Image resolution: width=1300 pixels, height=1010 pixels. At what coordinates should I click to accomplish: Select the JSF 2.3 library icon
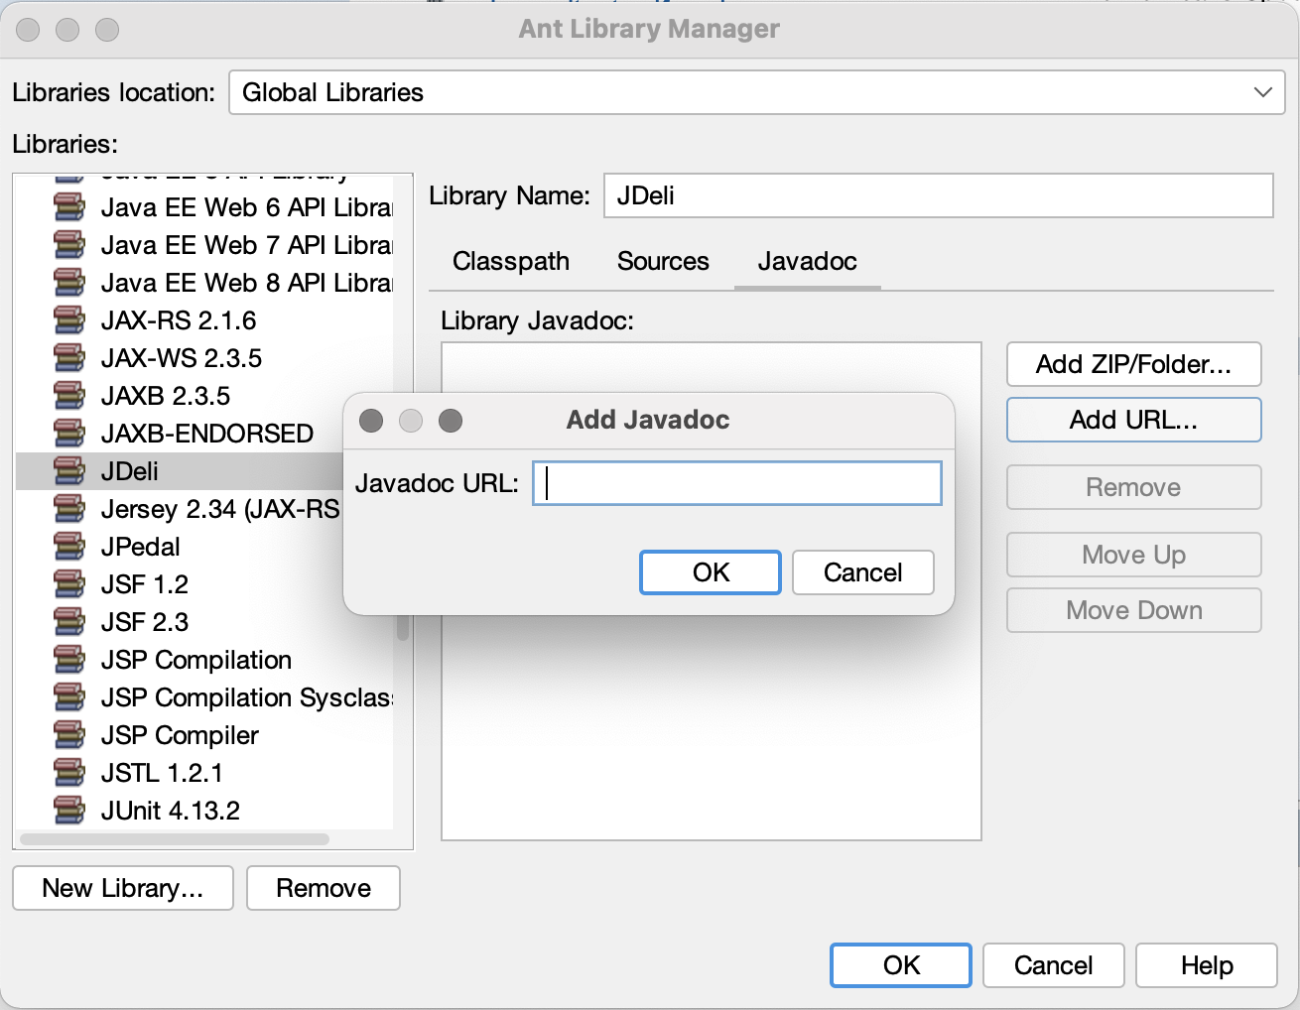tap(69, 622)
